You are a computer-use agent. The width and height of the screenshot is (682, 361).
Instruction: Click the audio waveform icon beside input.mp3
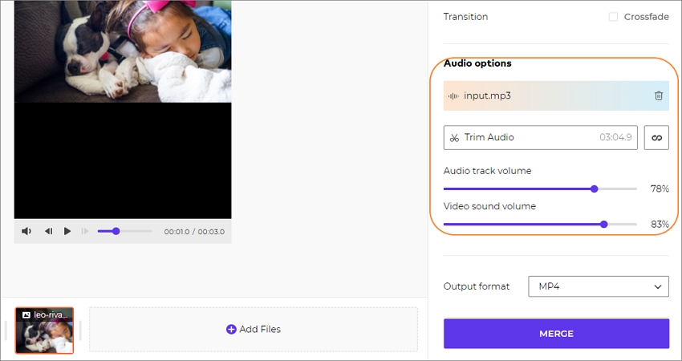pyautogui.click(x=453, y=96)
